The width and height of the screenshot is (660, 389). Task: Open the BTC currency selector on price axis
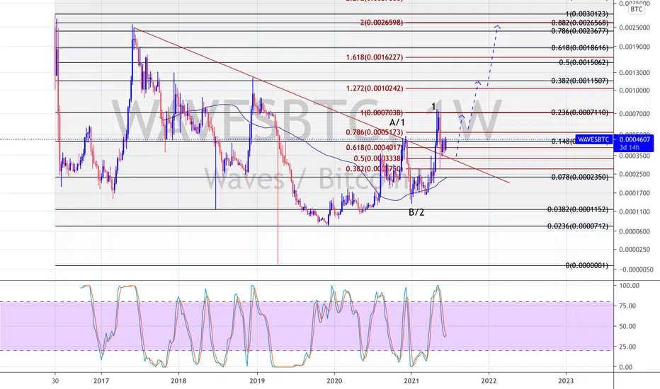click(636, 9)
